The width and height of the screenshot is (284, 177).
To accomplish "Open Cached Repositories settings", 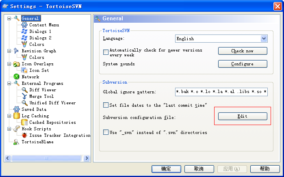I will pyautogui.click(x=52, y=122).
